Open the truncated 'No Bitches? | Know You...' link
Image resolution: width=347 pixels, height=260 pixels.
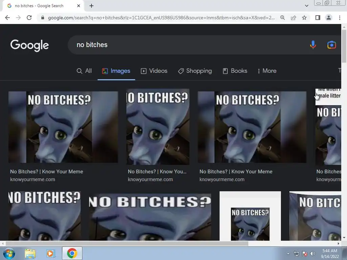[157, 172]
